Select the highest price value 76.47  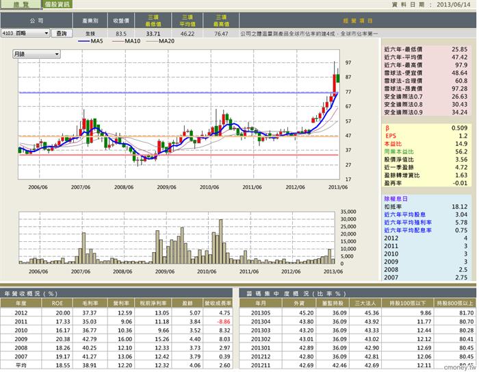(221, 34)
